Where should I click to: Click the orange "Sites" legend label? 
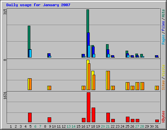[163, 85]
